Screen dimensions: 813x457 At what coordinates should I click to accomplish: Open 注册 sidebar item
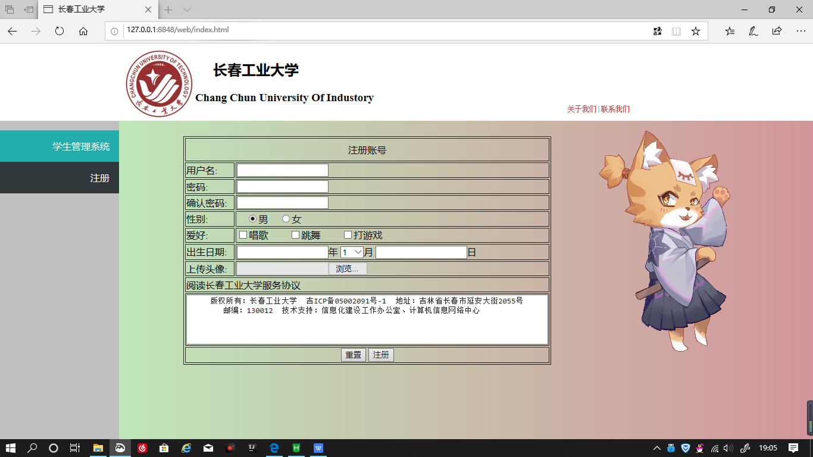point(60,178)
